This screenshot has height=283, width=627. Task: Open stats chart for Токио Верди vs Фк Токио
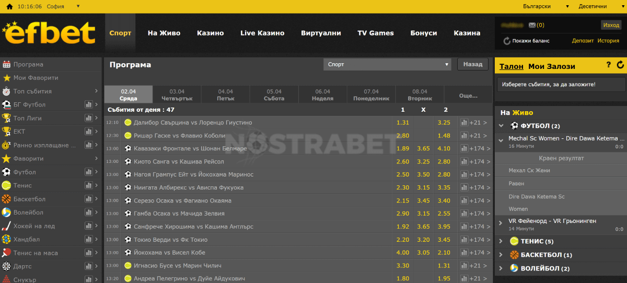pyautogui.click(x=464, y=240)
